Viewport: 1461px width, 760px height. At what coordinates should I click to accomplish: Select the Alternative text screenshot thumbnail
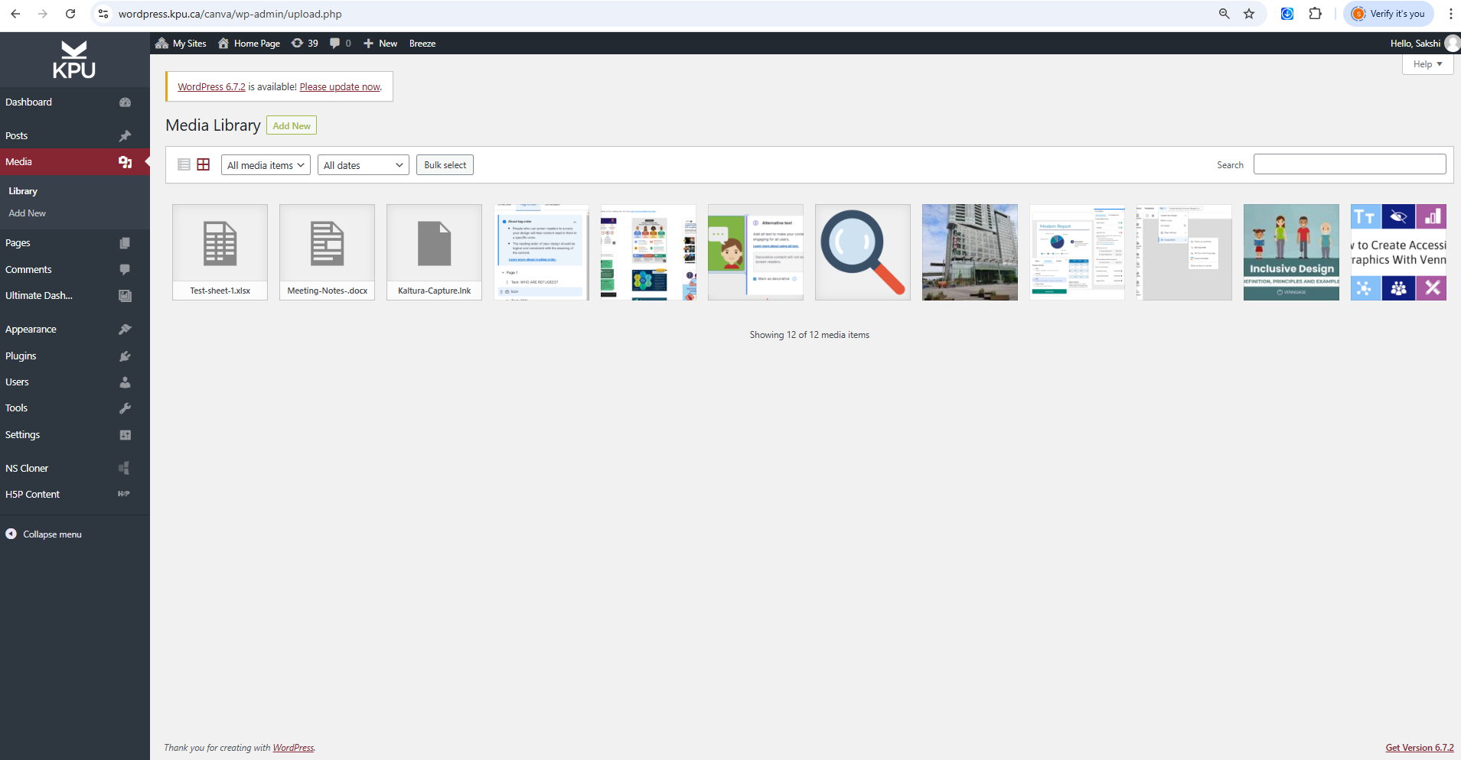pyautogui.click(x=756, y=252)
